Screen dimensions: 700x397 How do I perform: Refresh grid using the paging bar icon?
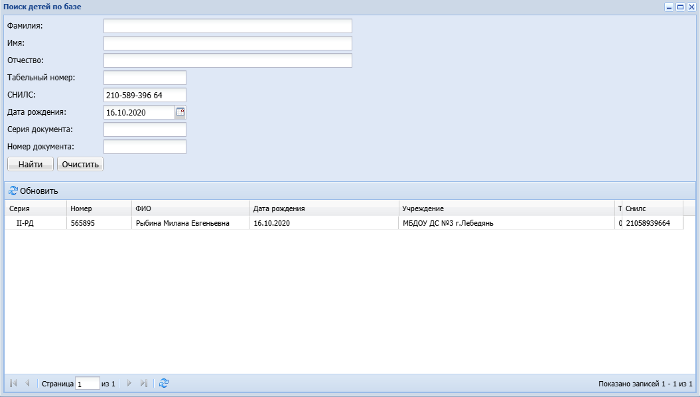coord(164,383)
